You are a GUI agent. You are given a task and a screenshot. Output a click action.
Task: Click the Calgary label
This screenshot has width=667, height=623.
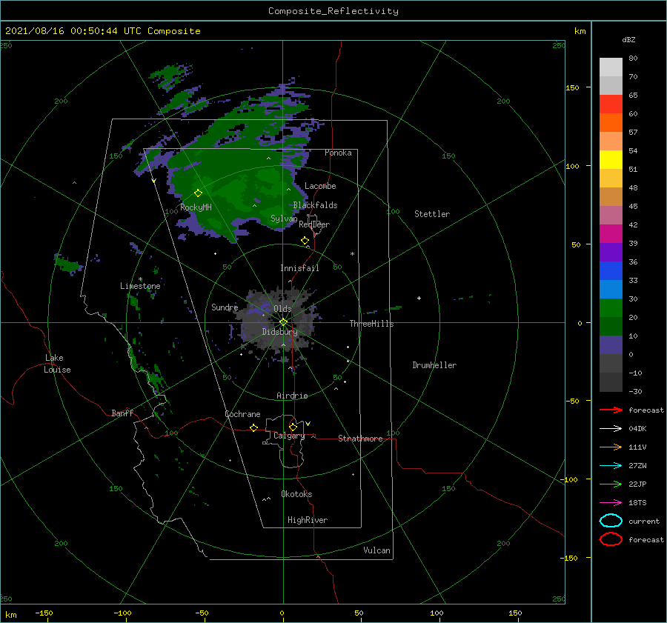(x=289, y=436)
